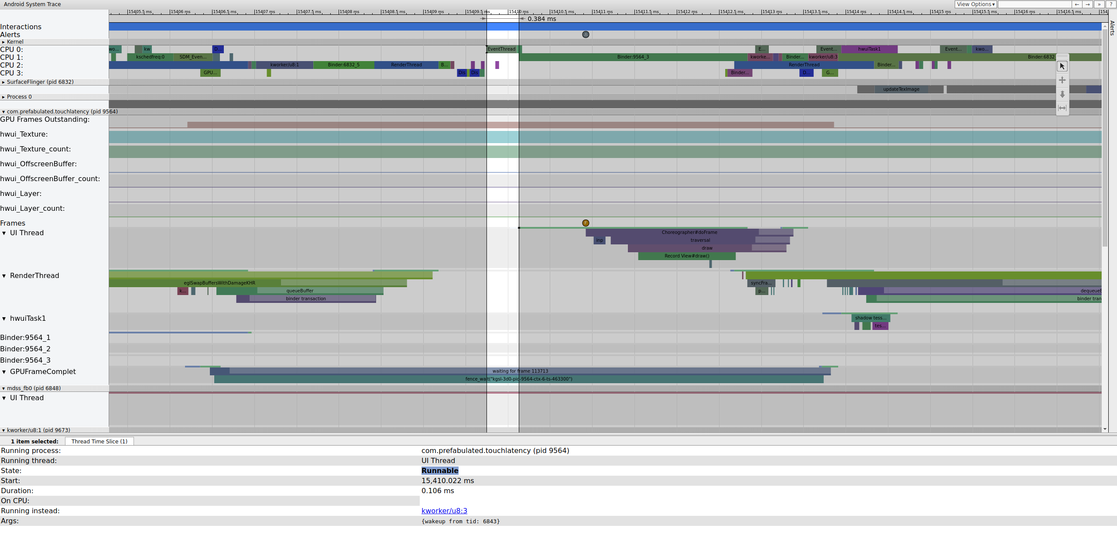Select the Thread Time Slice tab
This screenshot has height=556, width=1117.
99,441
